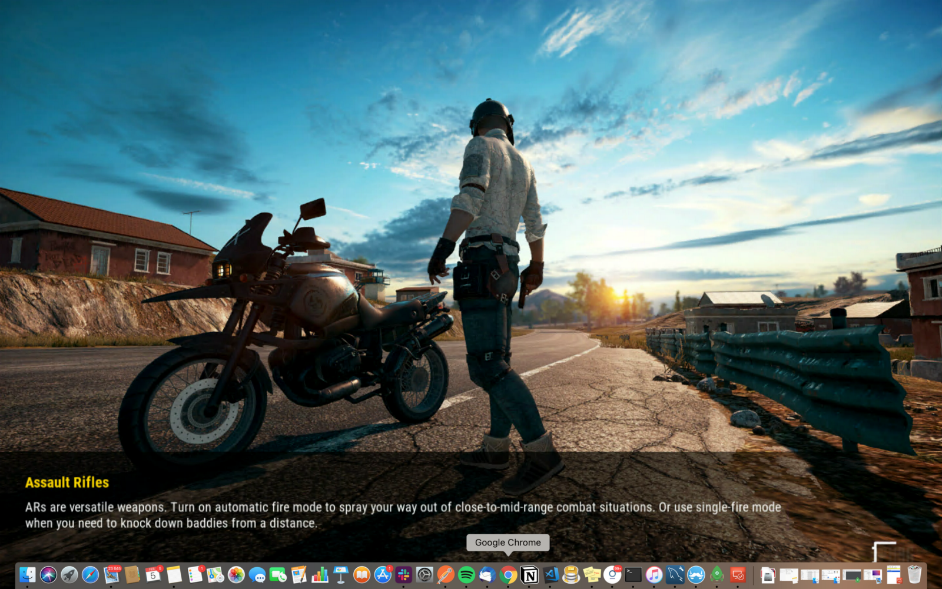Open Microsoft Remote Desktop red icon
The width and height of the screenshot is (942, 589).
point(738,574)
